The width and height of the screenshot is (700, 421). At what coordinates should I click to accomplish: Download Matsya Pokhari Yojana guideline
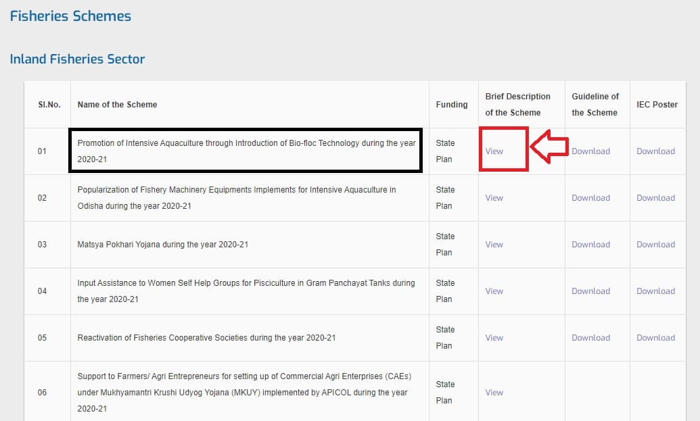click(x=590, y=245)
